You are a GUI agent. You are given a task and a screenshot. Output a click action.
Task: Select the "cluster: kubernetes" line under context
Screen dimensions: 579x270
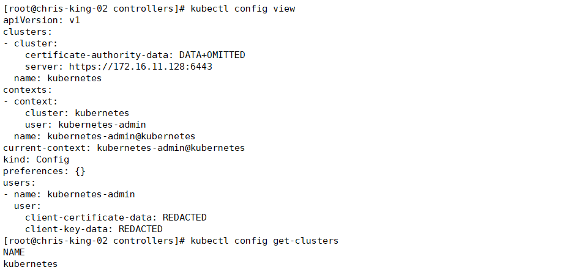pyautogui.click(x=77, y=113)
